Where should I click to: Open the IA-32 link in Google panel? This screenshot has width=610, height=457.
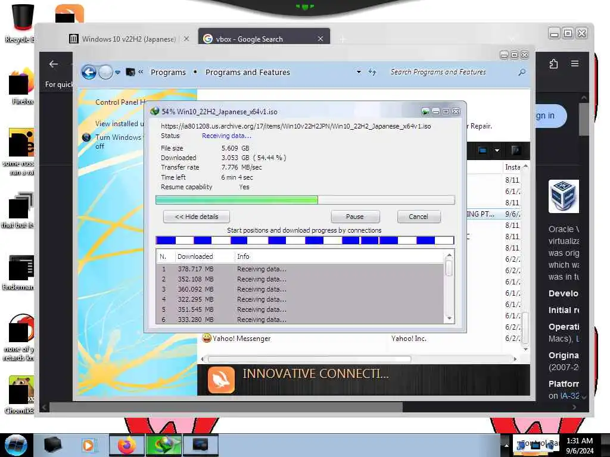569,396
